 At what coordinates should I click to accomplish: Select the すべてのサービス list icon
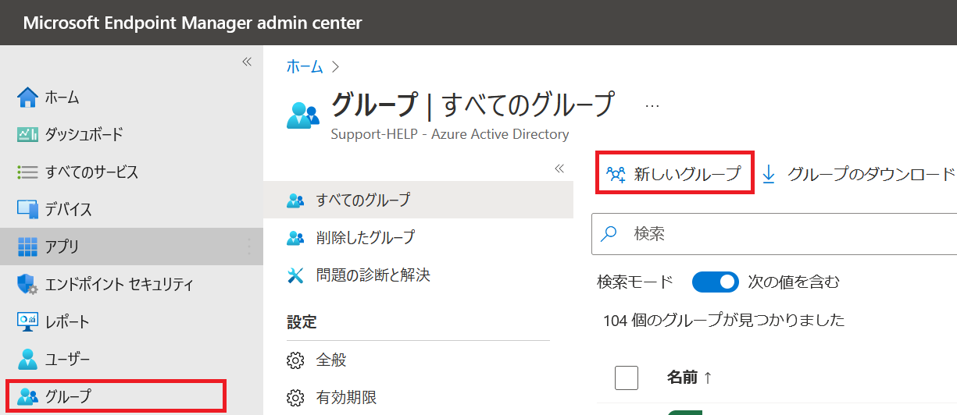point(27,172)
